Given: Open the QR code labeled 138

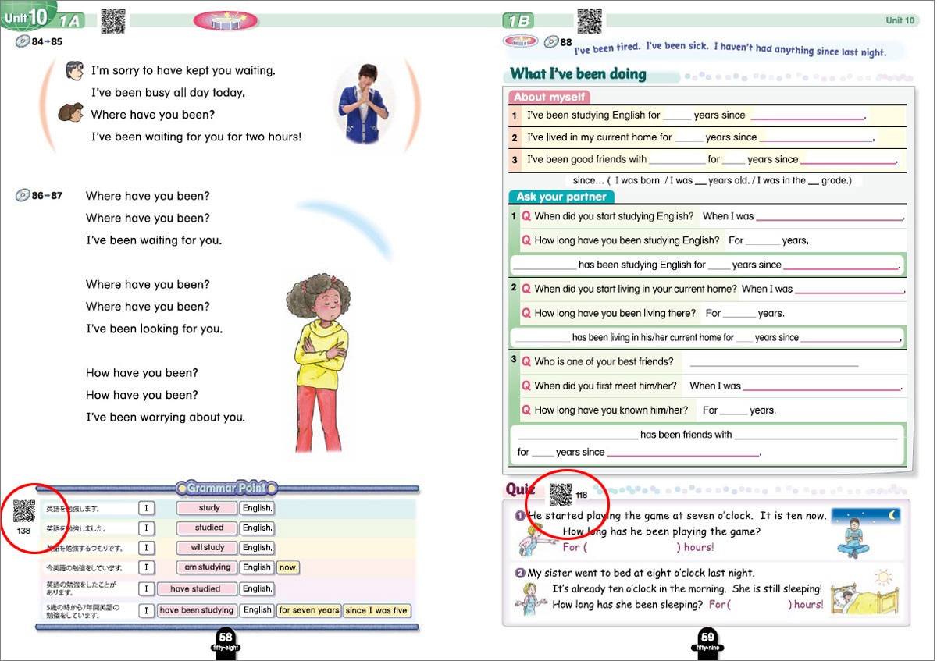Looking at the screenshot, I should [x=24, y=511].
